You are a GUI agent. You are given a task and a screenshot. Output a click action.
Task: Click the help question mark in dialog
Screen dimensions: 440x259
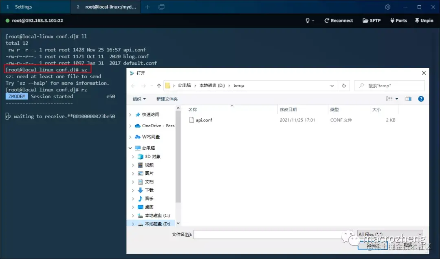coord(421,99)
